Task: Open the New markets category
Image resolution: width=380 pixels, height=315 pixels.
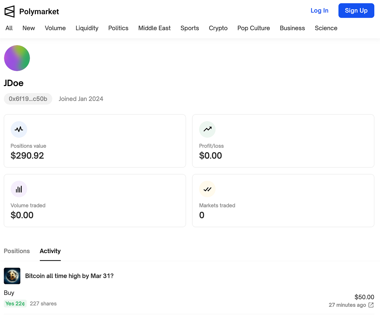Action: coord(29,28)
